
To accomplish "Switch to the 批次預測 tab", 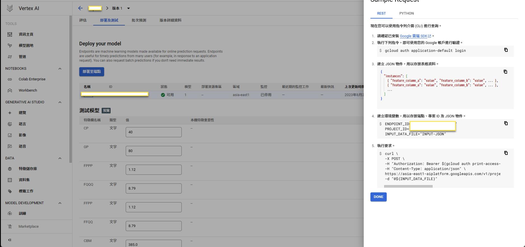I will coord(139,20).
